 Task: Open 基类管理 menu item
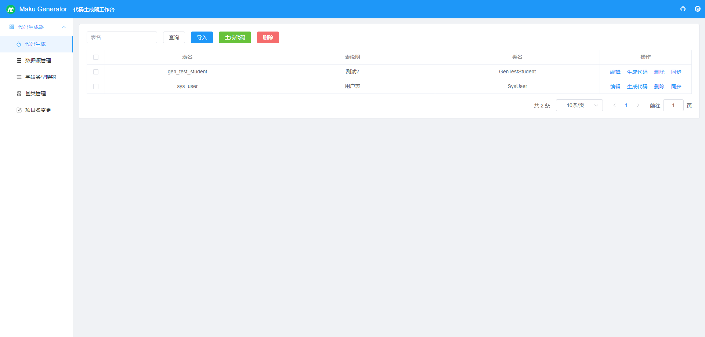point(36,94)
